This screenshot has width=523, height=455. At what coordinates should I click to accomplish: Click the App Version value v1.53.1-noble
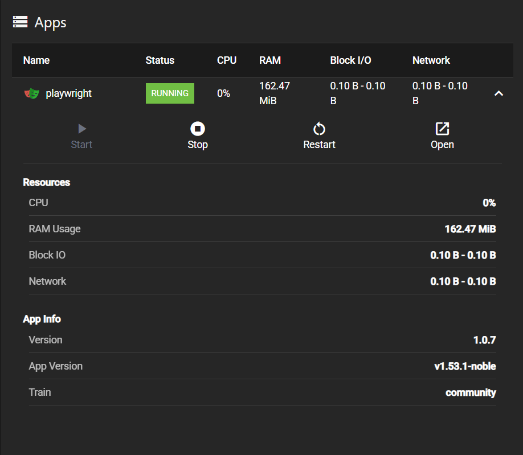465,366
